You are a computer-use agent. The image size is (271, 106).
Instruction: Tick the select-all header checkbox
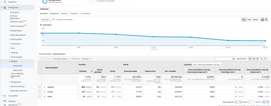pos(40,68)
